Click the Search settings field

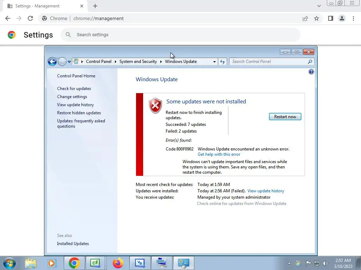tap(181, 35)
